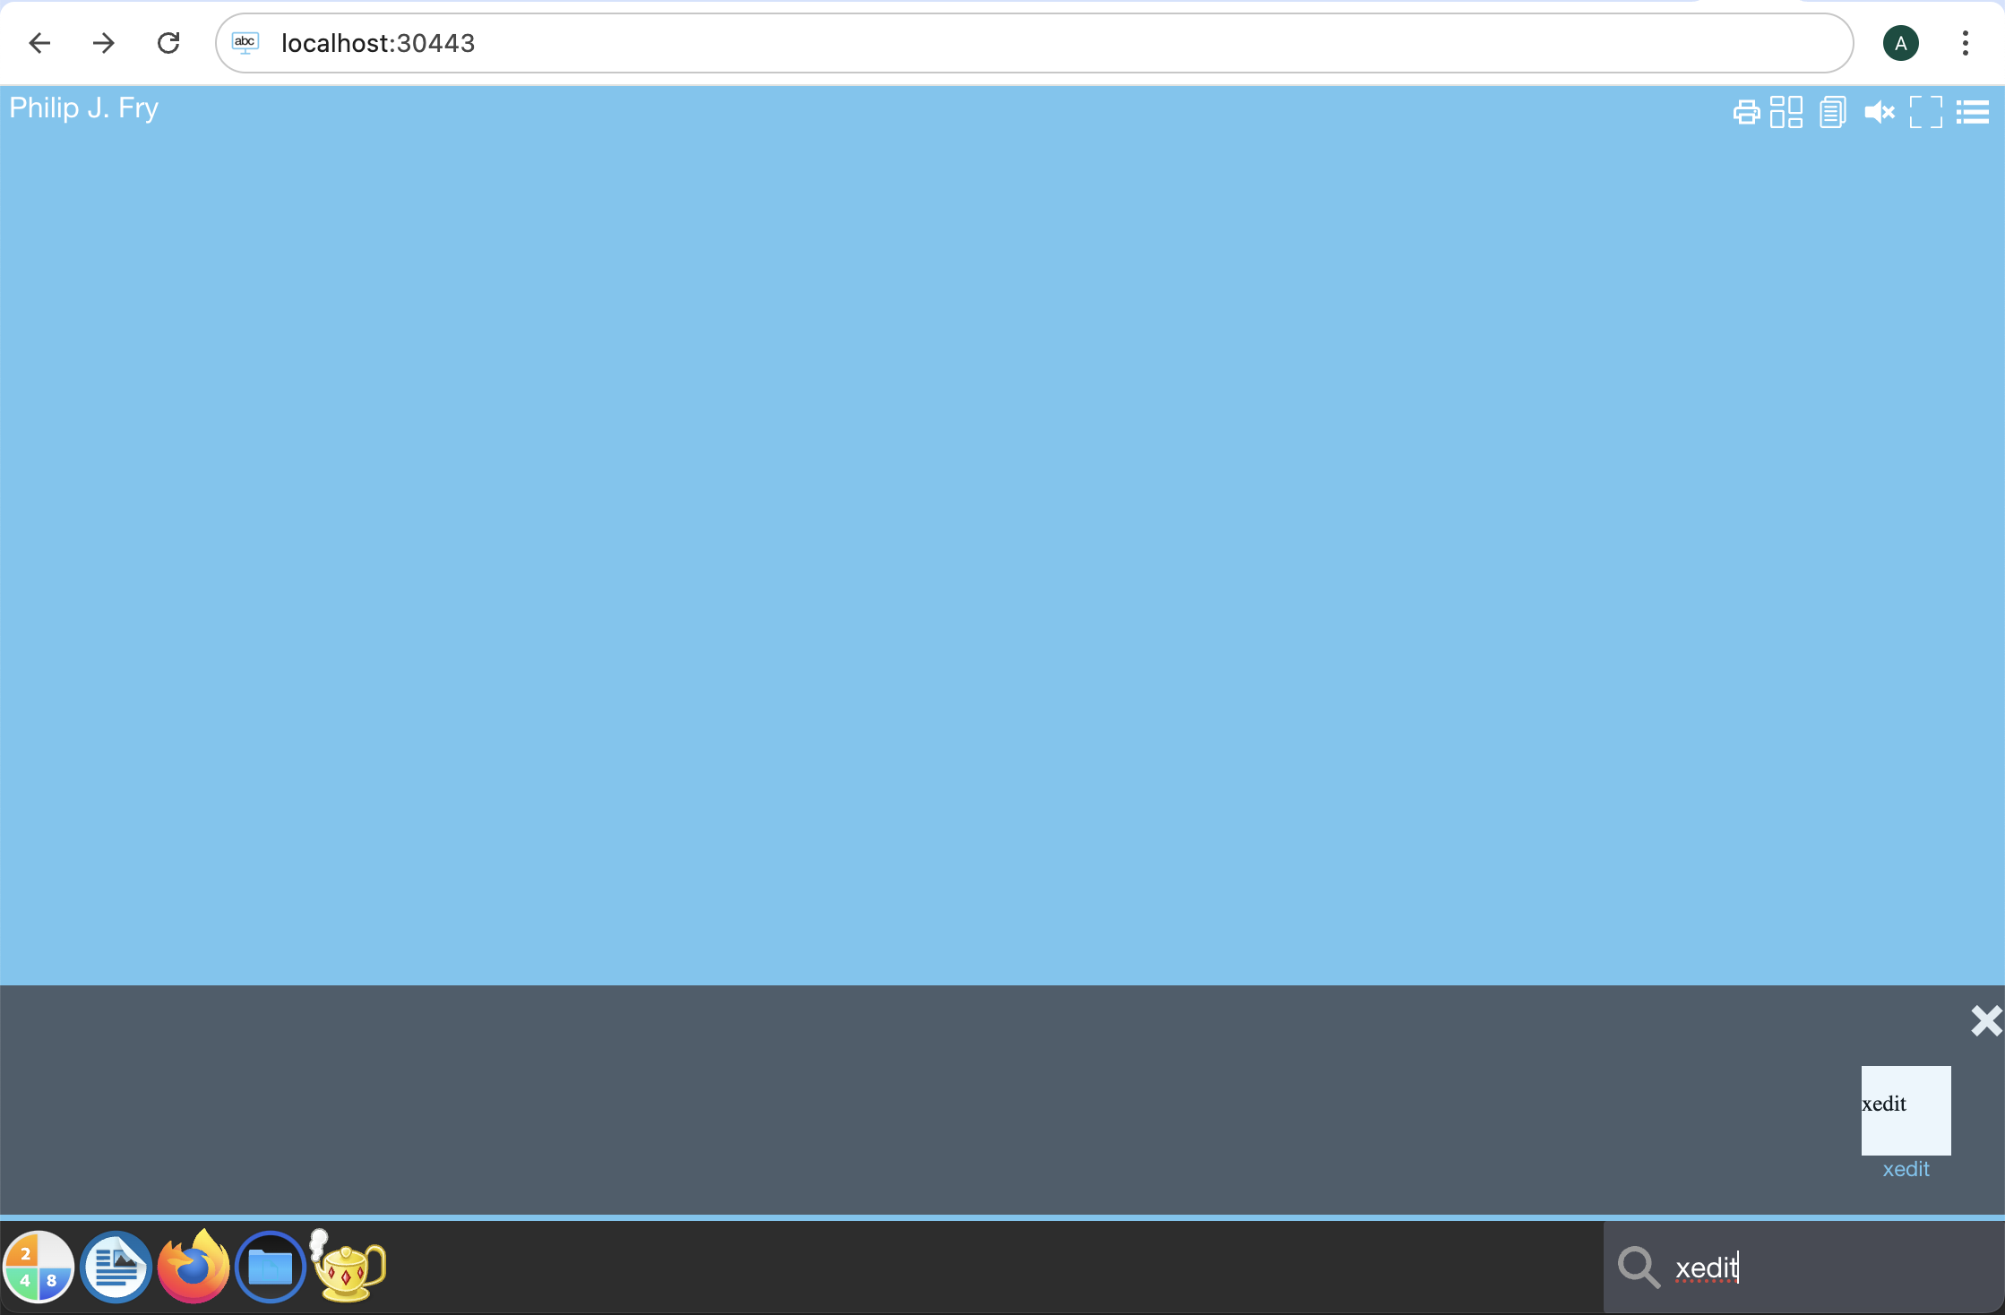Screen dimensions: 2005x1315
Task: Open the window tiles layout icon
Action: point(1786,113)
